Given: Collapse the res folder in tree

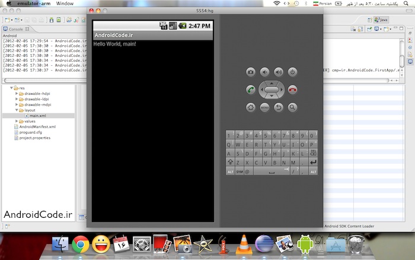Looking at the screenshot, I should coord(12,88).
